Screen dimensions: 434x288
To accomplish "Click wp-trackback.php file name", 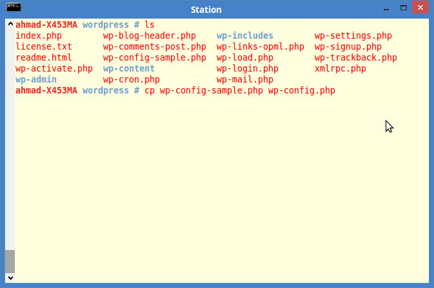I will point(356,58).
